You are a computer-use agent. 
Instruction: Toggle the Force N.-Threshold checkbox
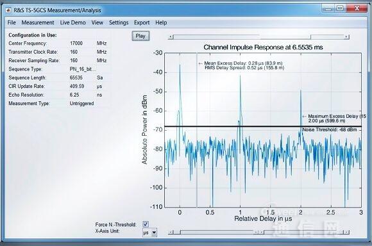click(146, 224)
